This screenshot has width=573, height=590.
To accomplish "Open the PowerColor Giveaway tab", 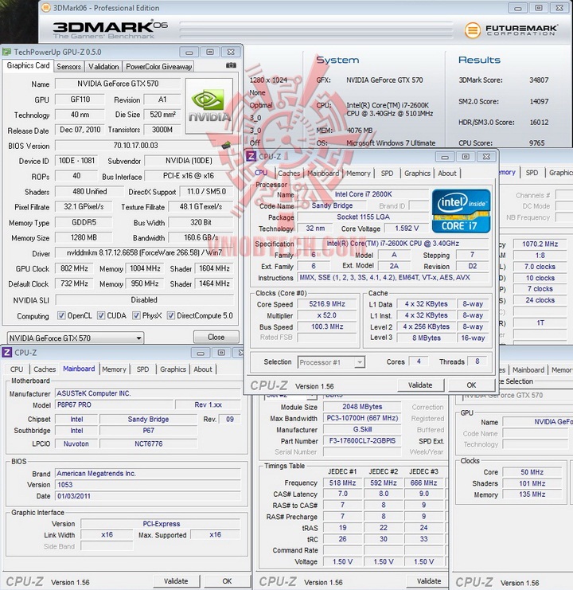I will point(158,67).
